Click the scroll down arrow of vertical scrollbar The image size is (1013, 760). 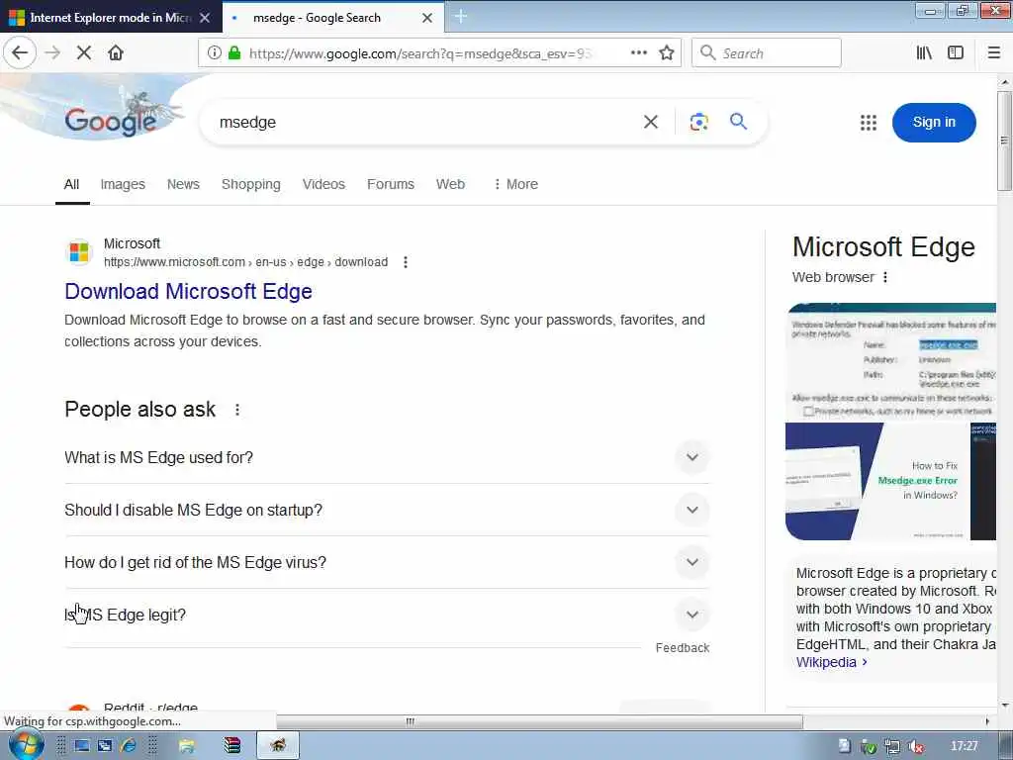[x=1004, y=706]
